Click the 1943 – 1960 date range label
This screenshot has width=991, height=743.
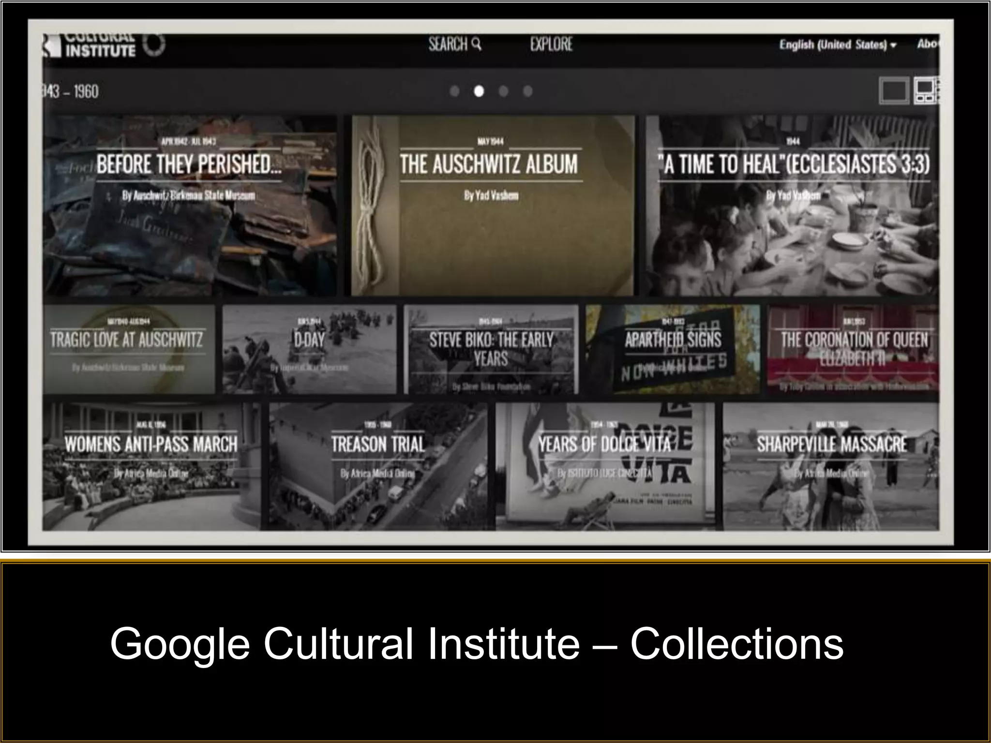tap(71, 91)
